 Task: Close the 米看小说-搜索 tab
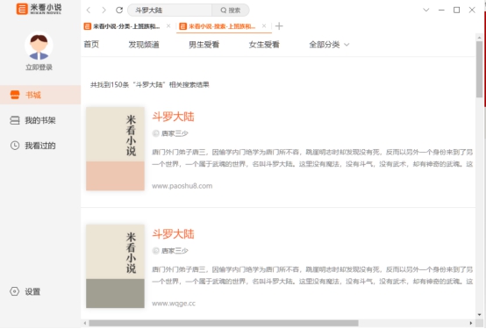[x=264, y=26]
